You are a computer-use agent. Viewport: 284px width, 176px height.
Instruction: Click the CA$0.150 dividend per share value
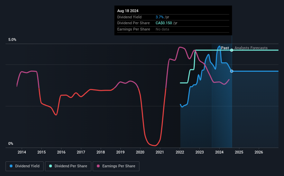(164, 23)
